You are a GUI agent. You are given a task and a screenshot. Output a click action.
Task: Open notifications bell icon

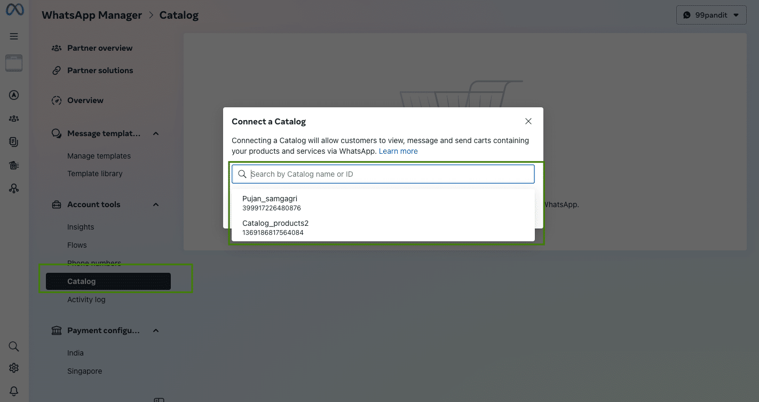coord(14,391)
